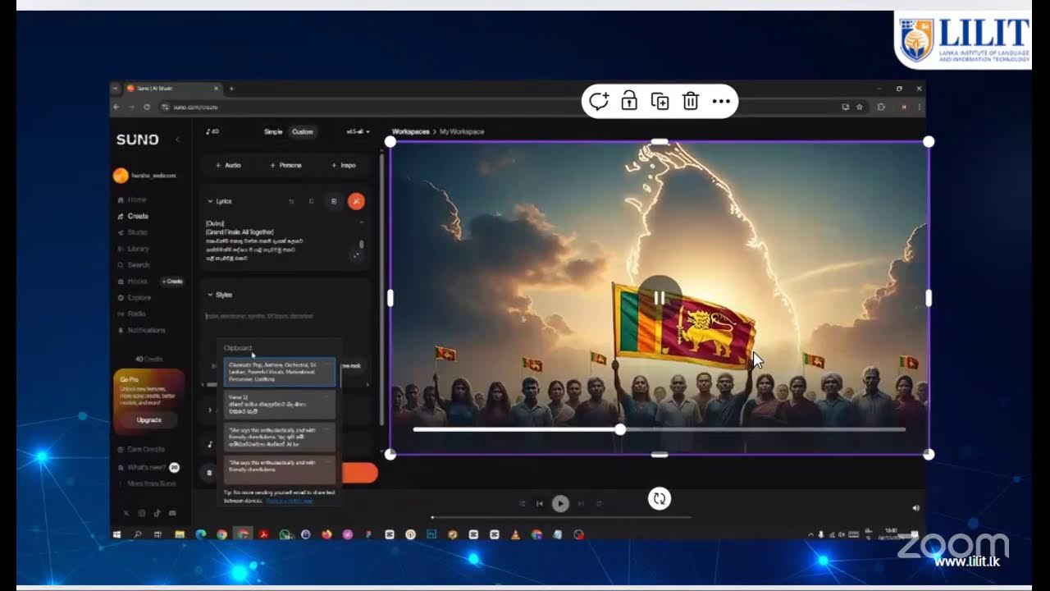The height and width of the screenshot is (591, 1050).
Task: Open the three-dots more options menu
Action: (x=721, y=101)
